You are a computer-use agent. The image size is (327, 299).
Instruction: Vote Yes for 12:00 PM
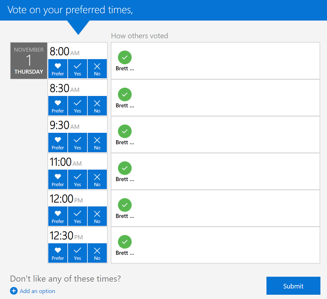[x=77, y=216]
